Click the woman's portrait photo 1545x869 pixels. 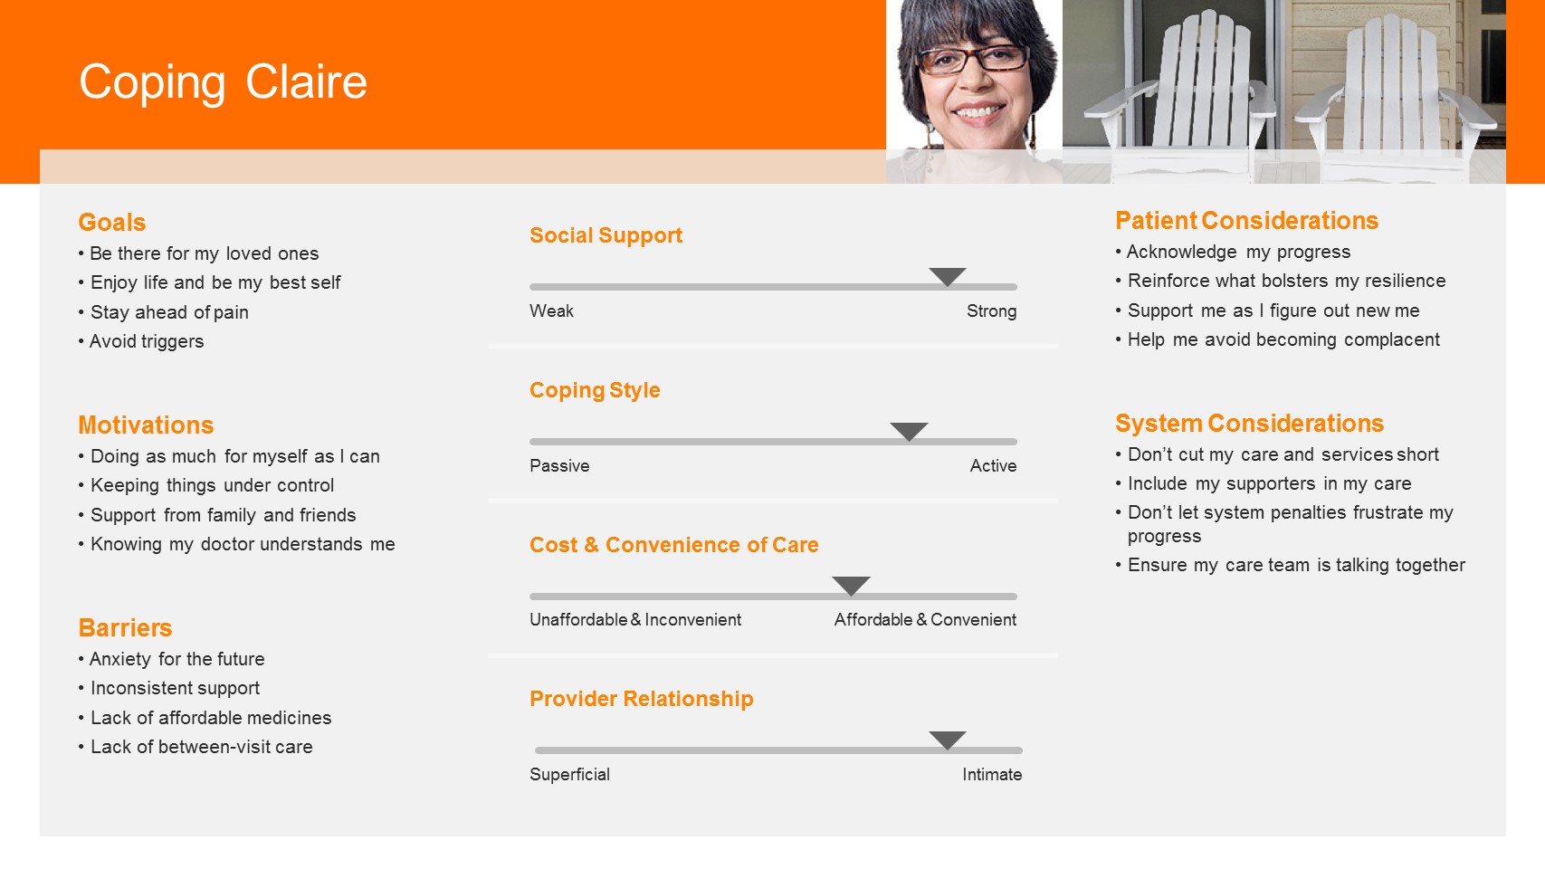coord(974,91)
